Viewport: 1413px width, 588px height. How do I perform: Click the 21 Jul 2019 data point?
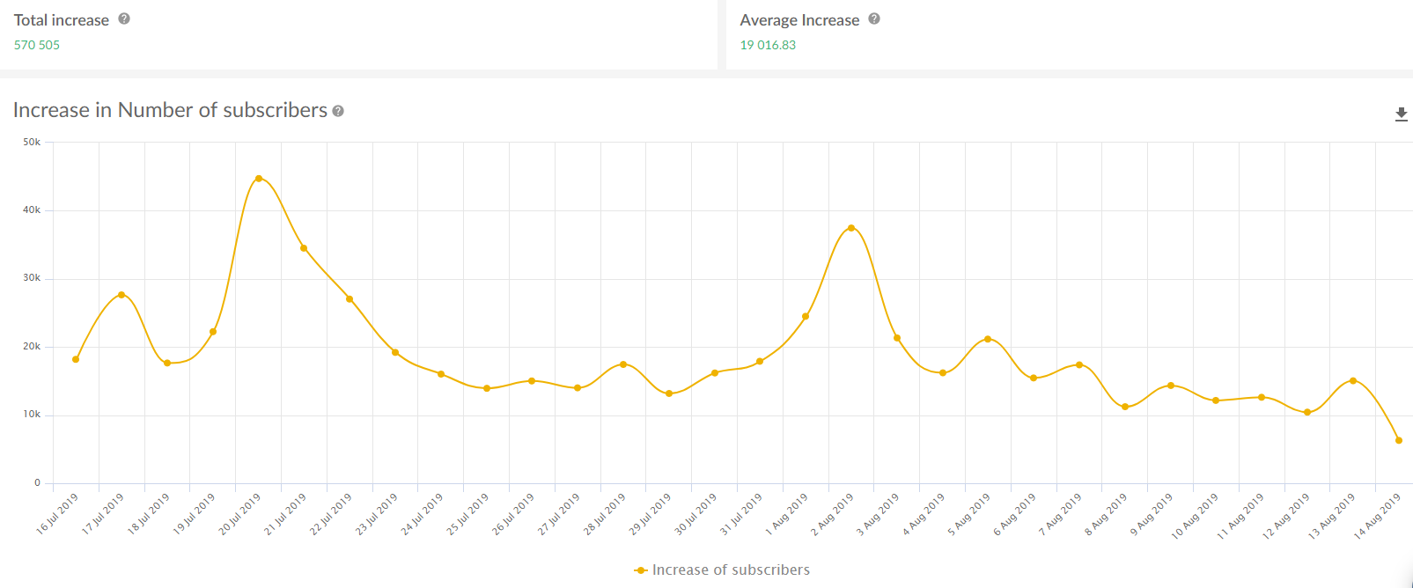click(x=304, y=248)
